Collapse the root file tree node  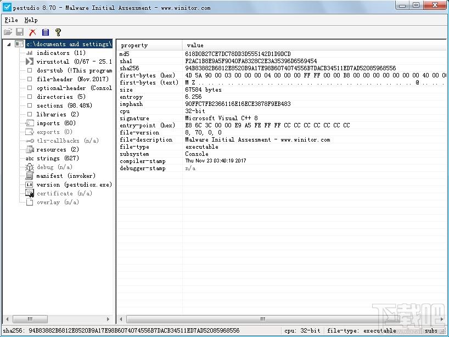coord(9,44)
